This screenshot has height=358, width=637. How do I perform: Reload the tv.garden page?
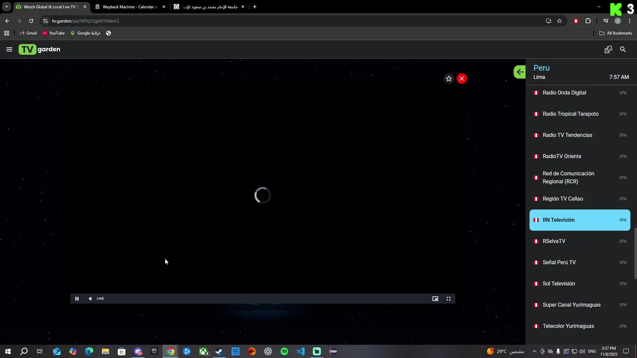pyautogui.click(x=31, y=21)
